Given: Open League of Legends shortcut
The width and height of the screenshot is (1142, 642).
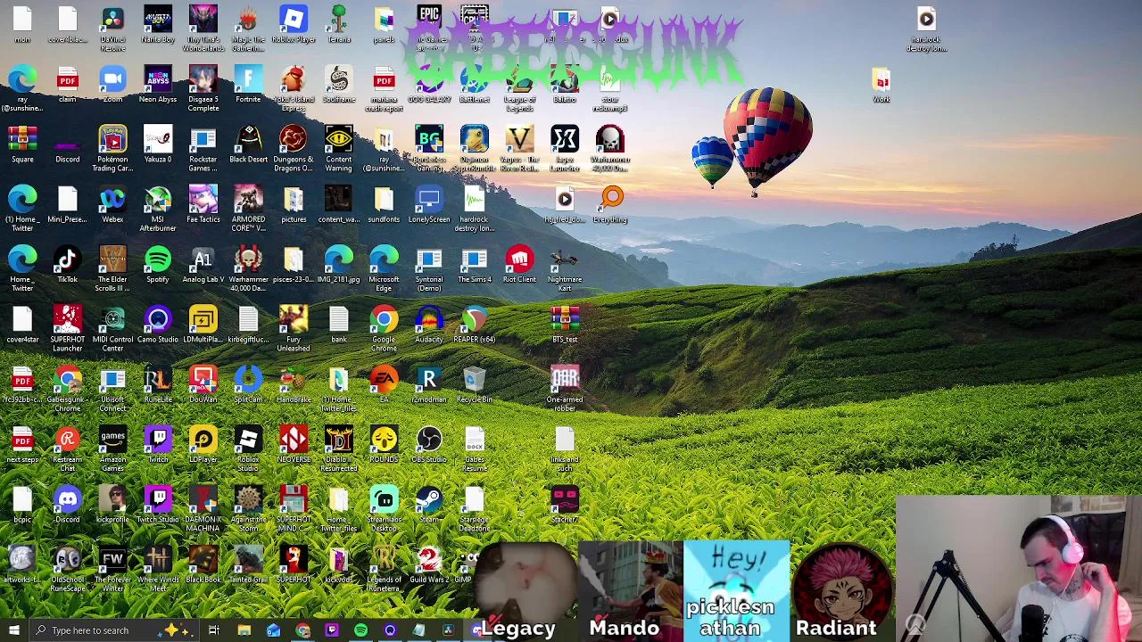Looking at the screenshot, I should pyautogui.click(x=519, y=89).
